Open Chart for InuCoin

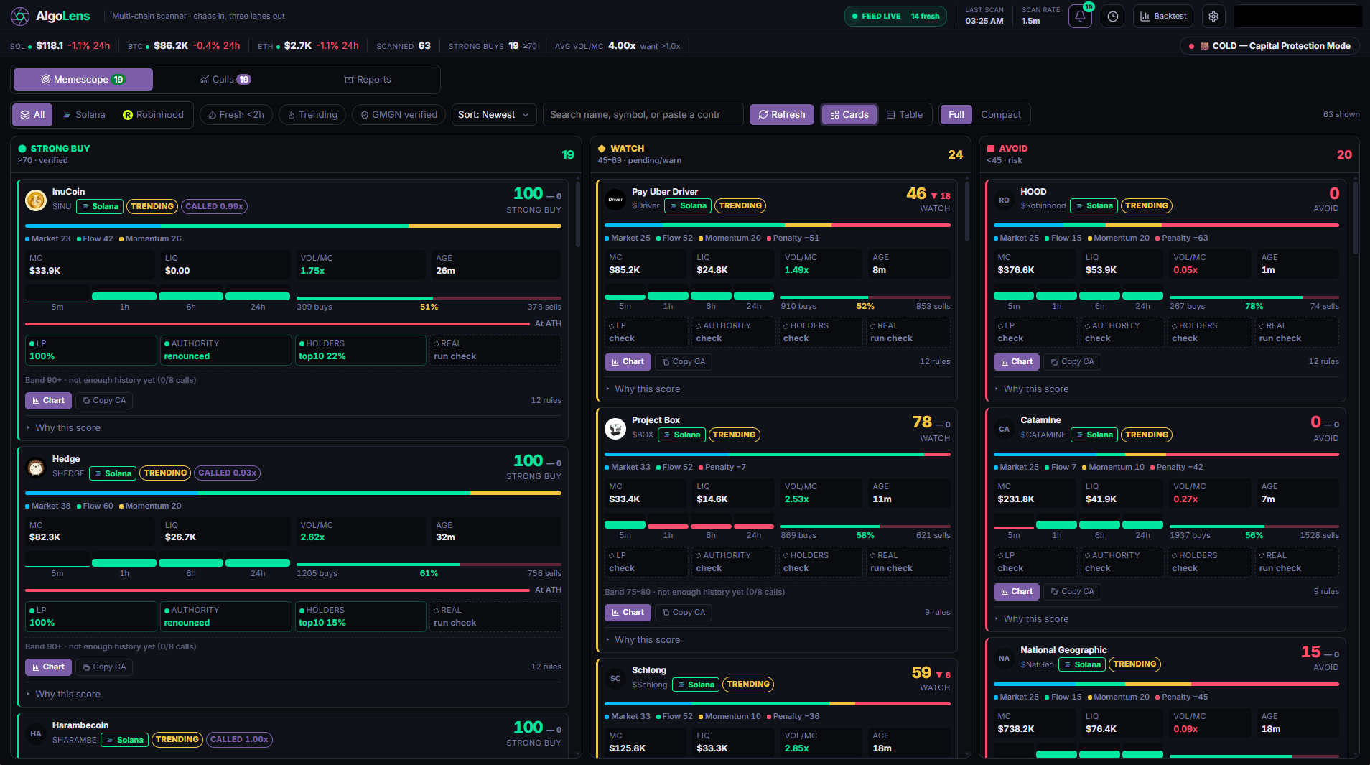(48, 401)
